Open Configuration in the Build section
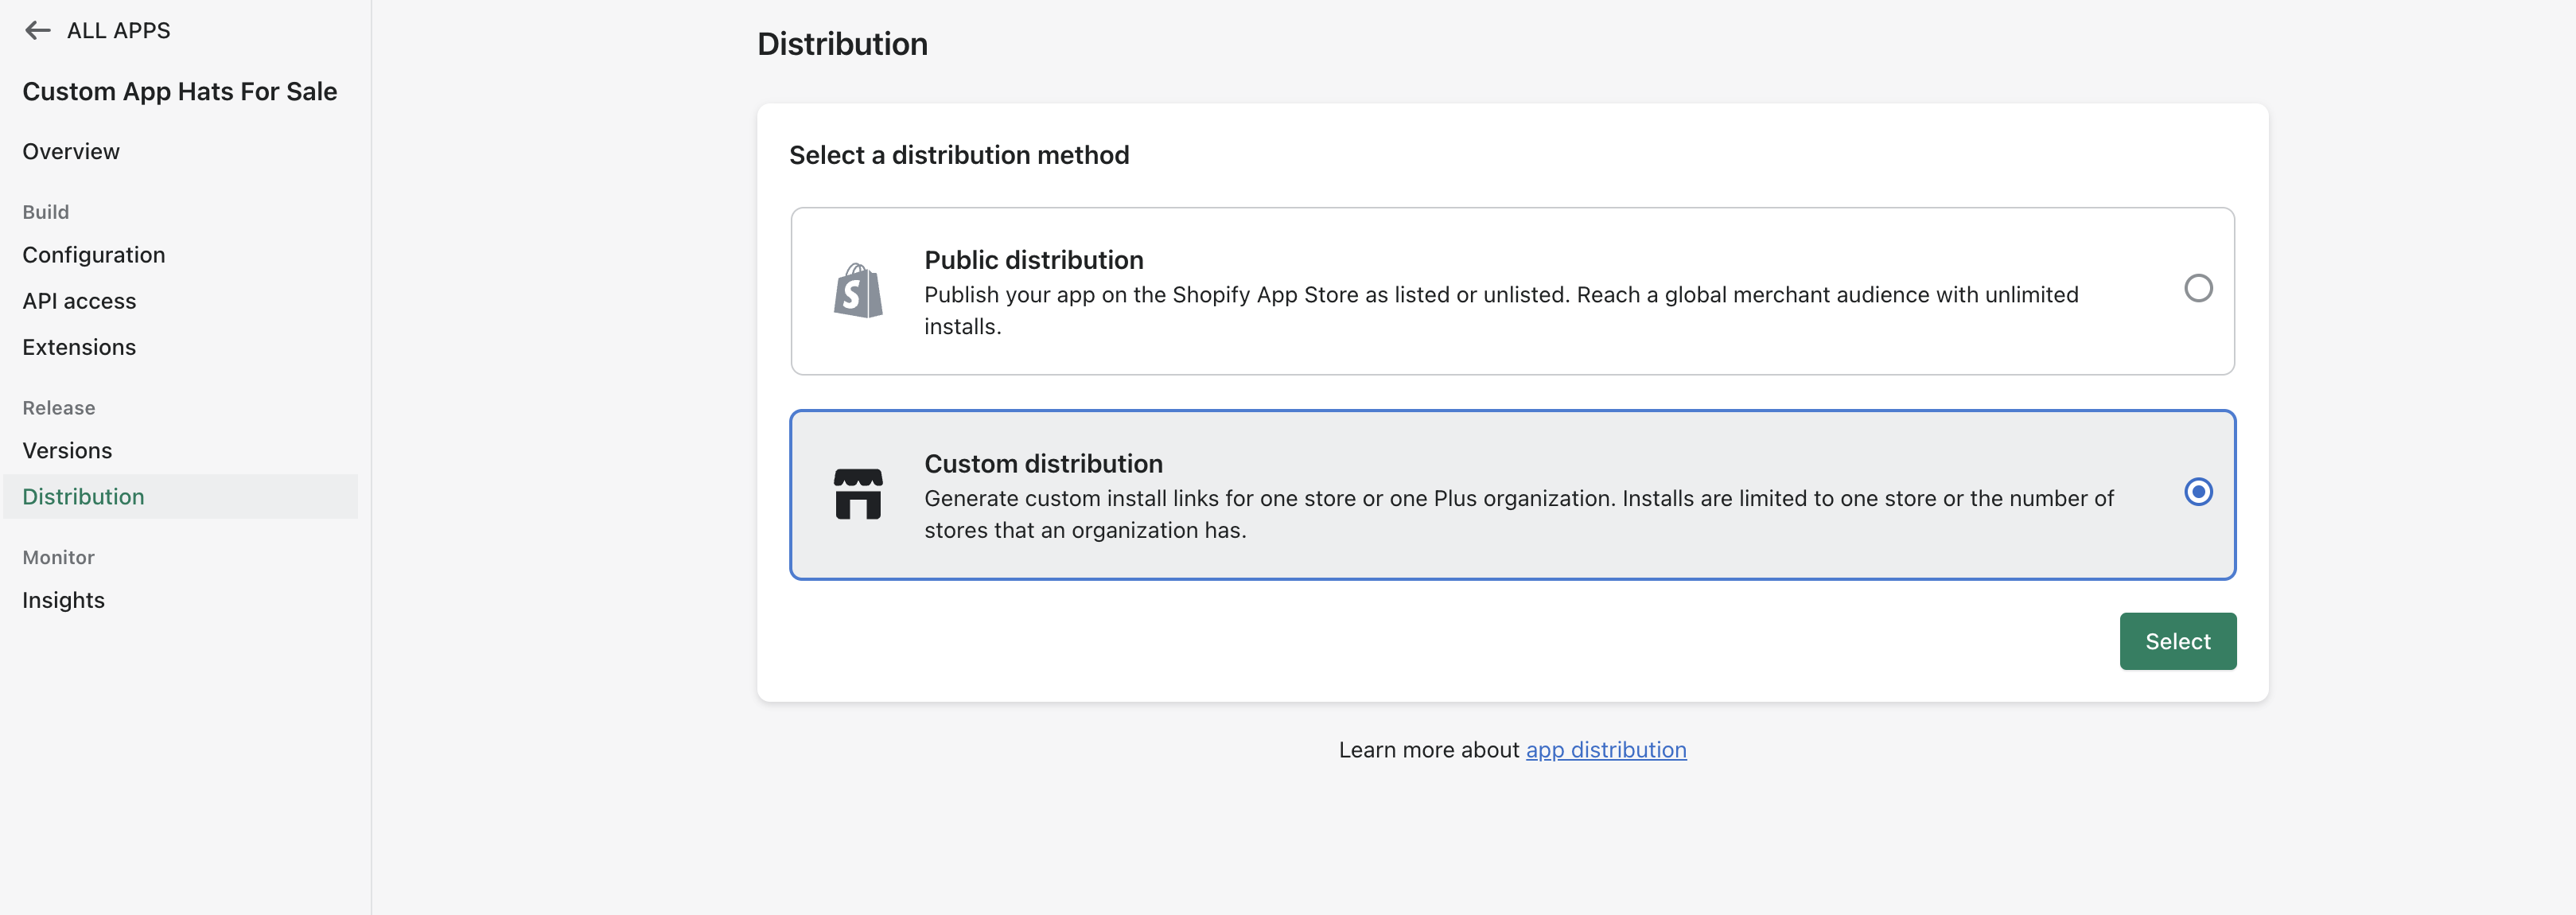Image resolution: width=2576 pixels, height=915 pixels. coord(94,255)
